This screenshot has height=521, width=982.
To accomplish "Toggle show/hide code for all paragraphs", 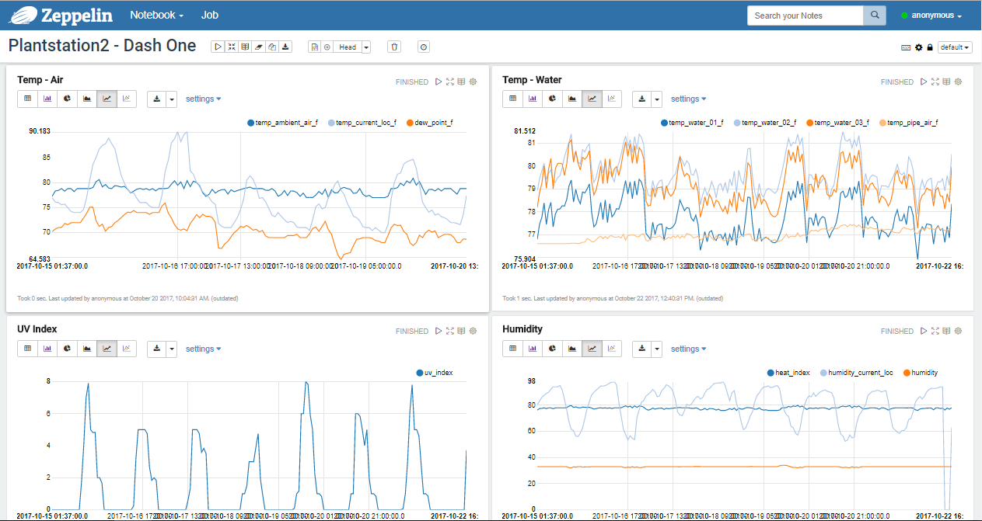I will coord(231,47).
